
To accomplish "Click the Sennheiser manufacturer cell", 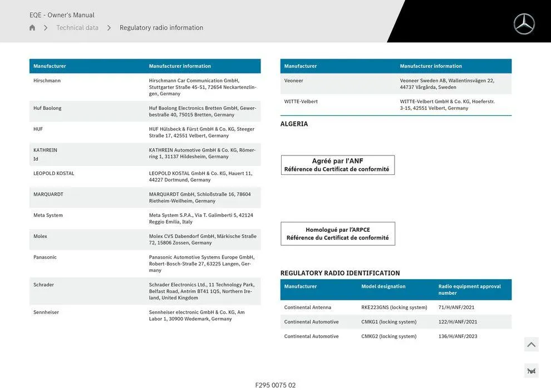I will (x=46, y=313).
